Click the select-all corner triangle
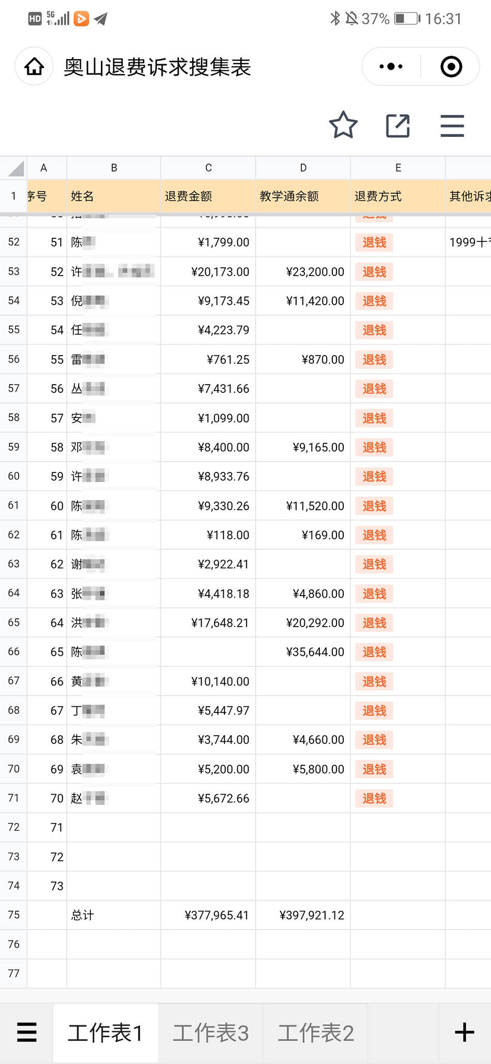The image size is (491, 1064). coord(14,168)
